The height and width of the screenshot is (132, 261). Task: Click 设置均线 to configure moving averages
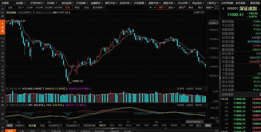pos(199,12)
